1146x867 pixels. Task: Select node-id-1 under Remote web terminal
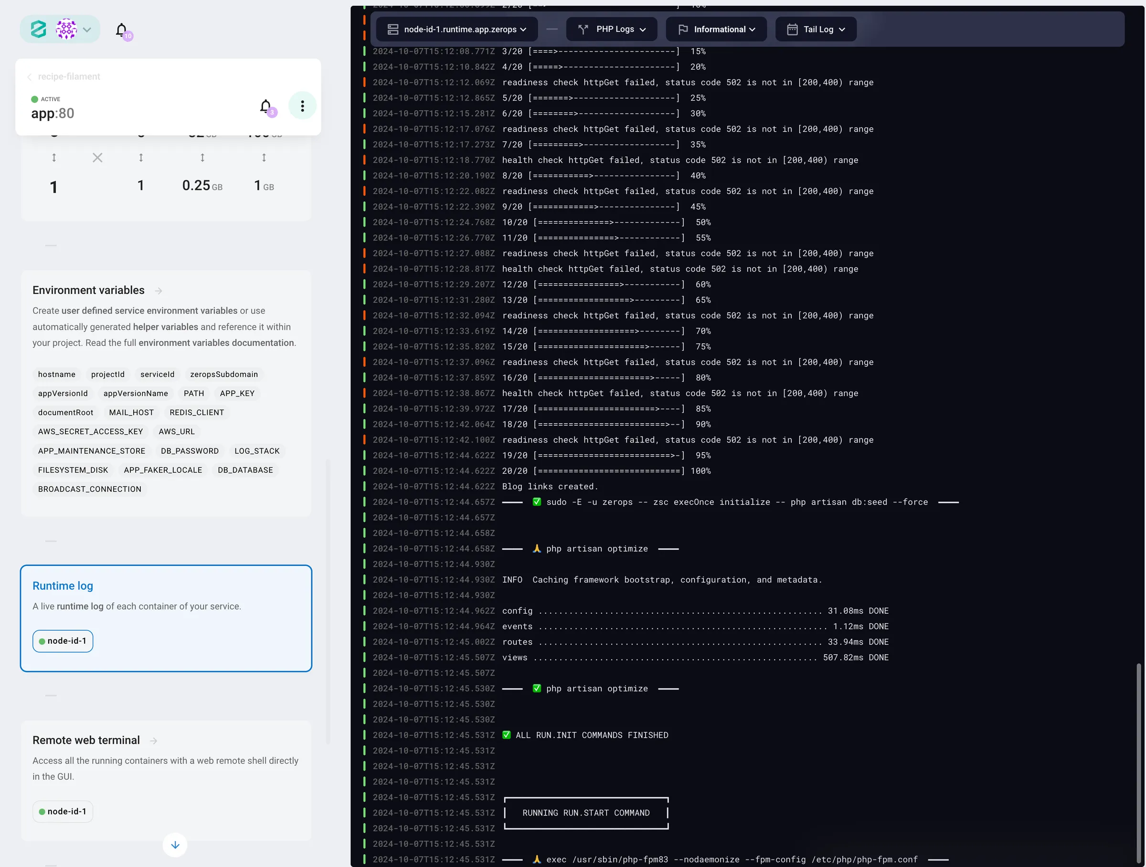point(63,811)
